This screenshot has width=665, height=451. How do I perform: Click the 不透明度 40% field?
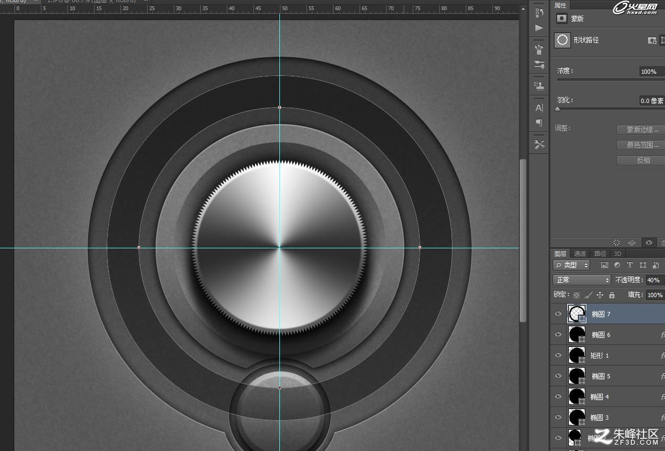tap(654, 280)
